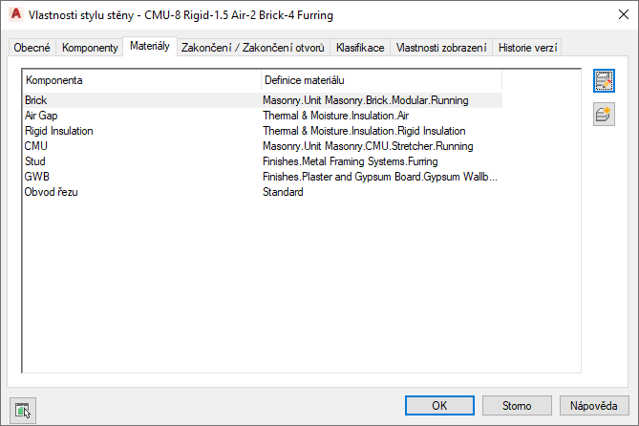
Task: Pick the GWB component in list
Action: point(36,177)
